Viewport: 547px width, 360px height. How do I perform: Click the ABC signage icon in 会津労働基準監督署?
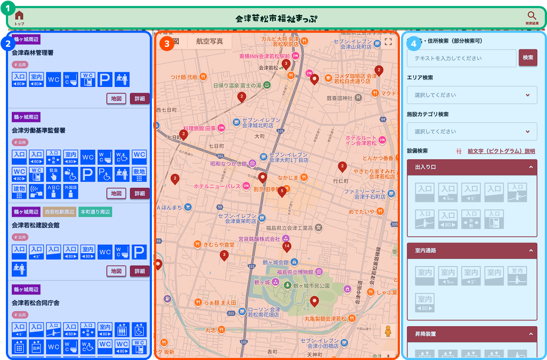tap(54, 192)
